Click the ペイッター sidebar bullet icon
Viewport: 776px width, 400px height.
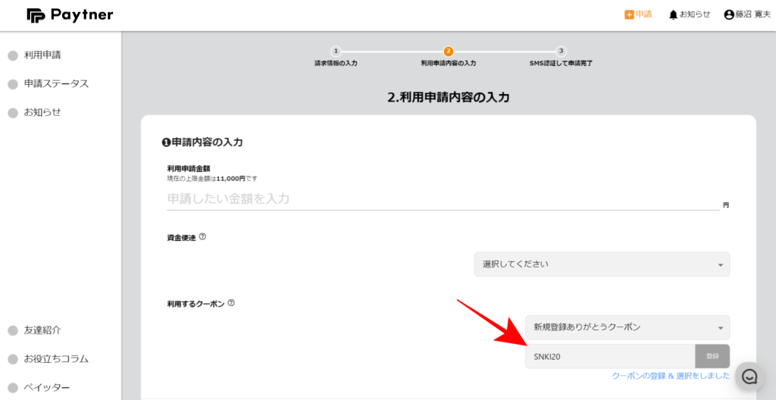click(x=13, y=388)
